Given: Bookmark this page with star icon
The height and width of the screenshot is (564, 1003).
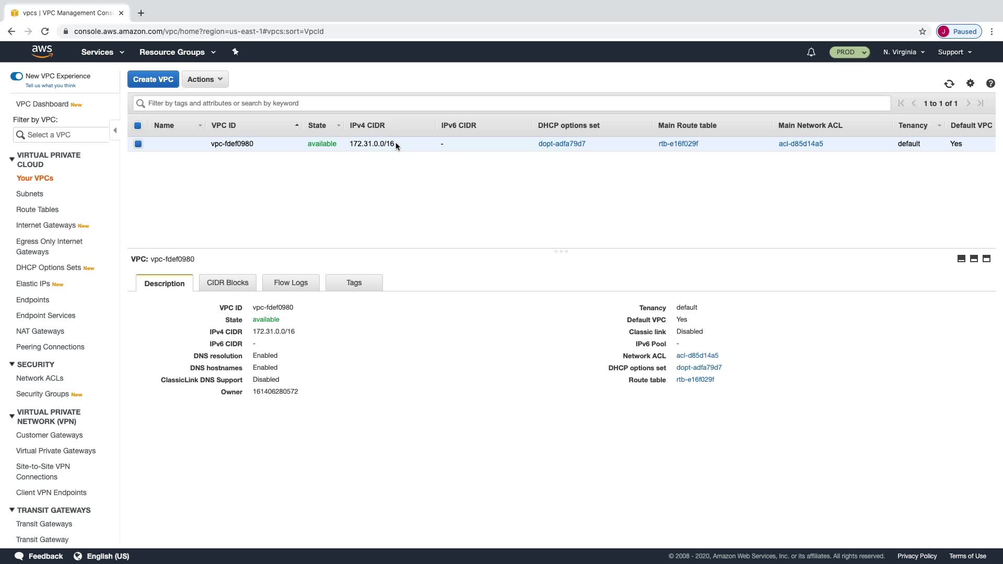Looking at the screenshot, I should click(x=923, y=31).
